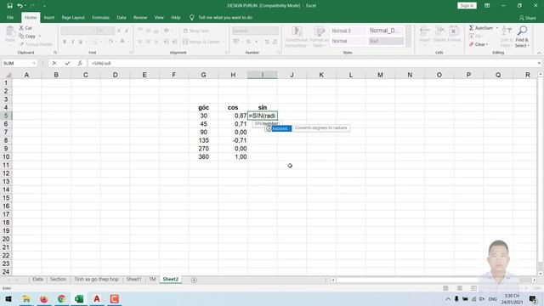Image resolution: width=544 pixels, height=306 pixels.
Task: Switch to Normal view in status bar
Action: click(445, 288)
